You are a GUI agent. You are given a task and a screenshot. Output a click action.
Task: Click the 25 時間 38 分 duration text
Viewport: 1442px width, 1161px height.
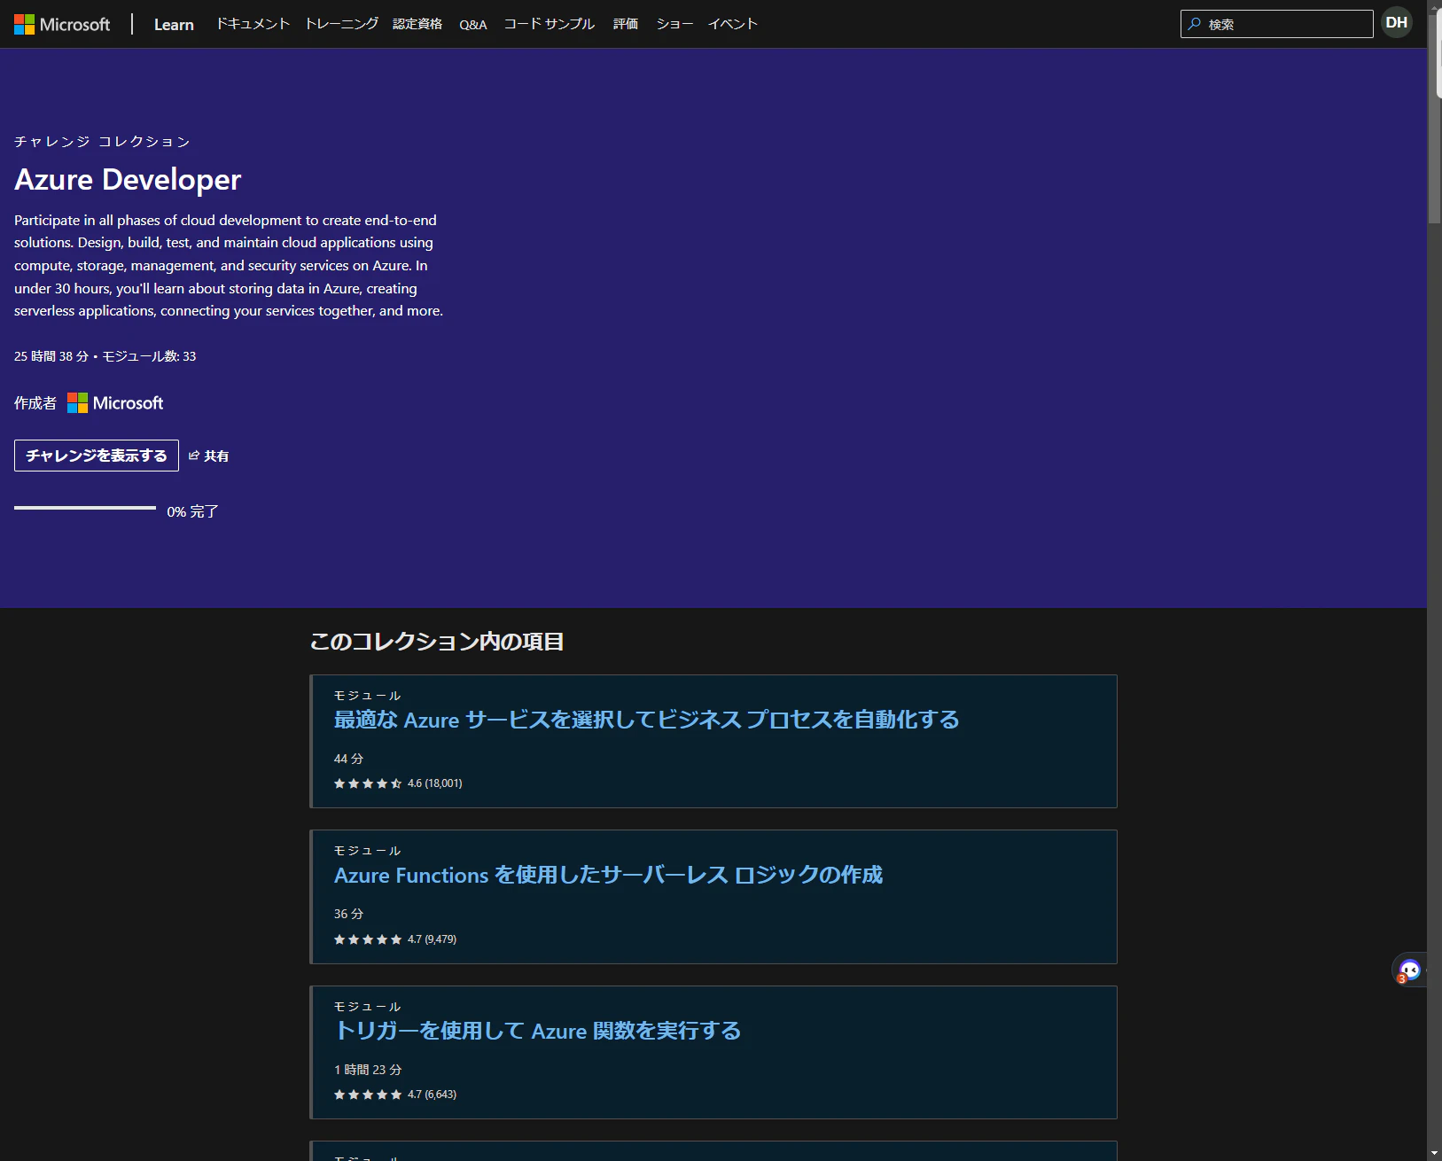click(51, 356)
